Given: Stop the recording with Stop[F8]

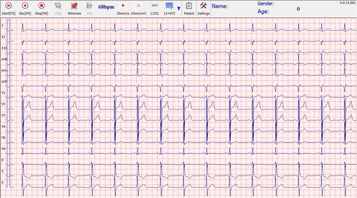Looking at the screenshot, I should tap(41, 8).
